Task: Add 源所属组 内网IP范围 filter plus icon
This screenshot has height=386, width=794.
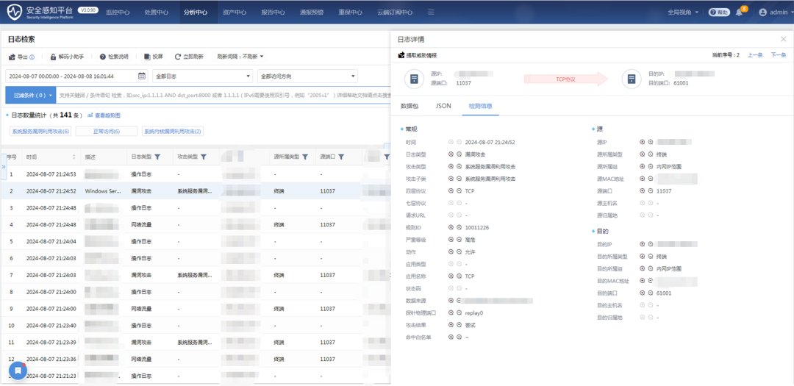Action: 643,167
